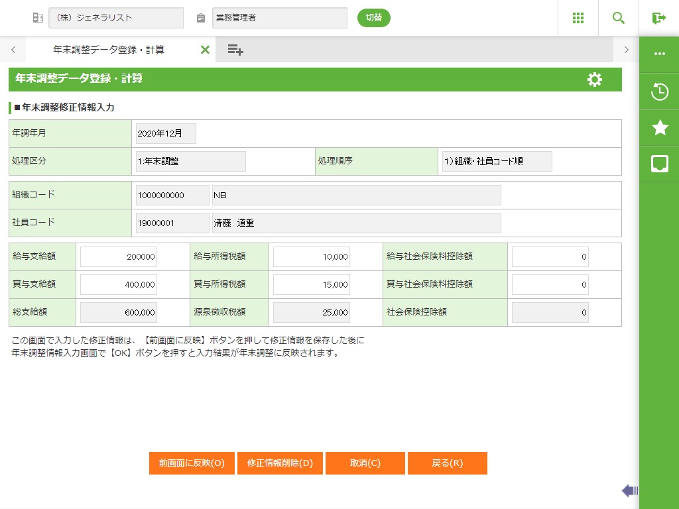The image size is (679, 509).
Task: Click the logout icon at top right
Action: (x=659, y=18)
